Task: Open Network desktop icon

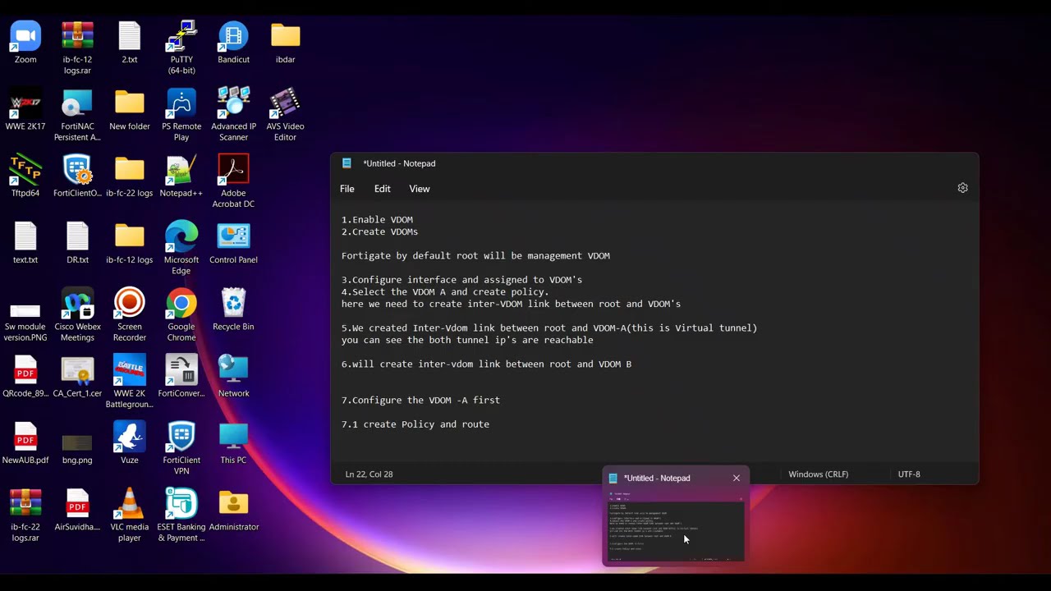Action: 233,377
